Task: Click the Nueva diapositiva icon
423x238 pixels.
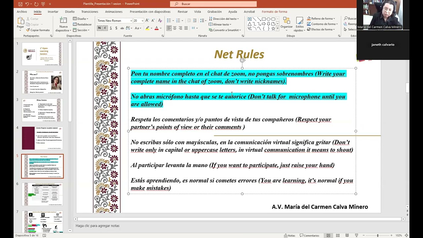Action: (x=63, y=20)
